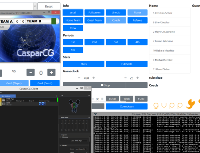200x153 pixels.
Task: Select player 7 Fabian Lehmann
Action: tap(170, 41)
